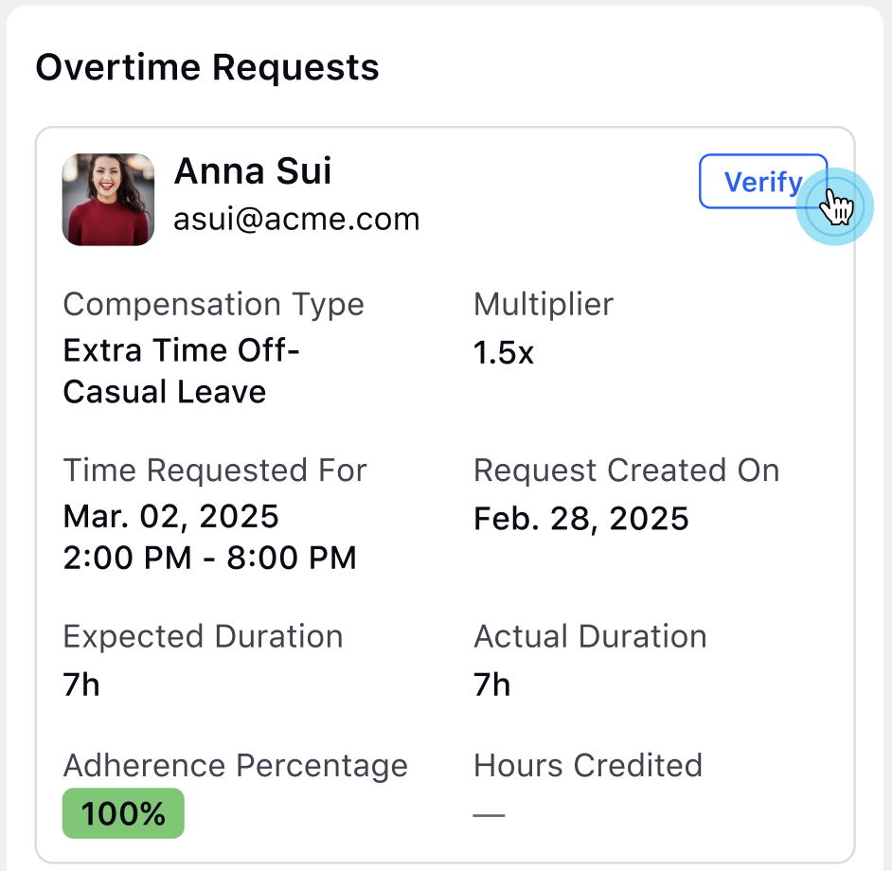Screen dimensions: 892x871
Task: Open Anna Sui's profile photo
Action: click(108, 200)
